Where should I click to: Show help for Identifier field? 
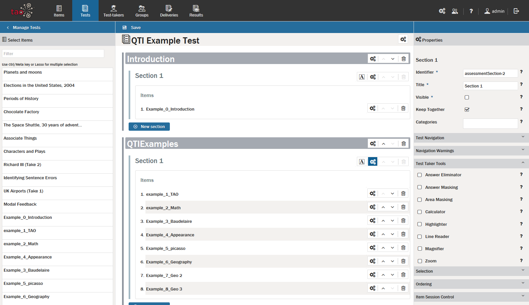521,72
